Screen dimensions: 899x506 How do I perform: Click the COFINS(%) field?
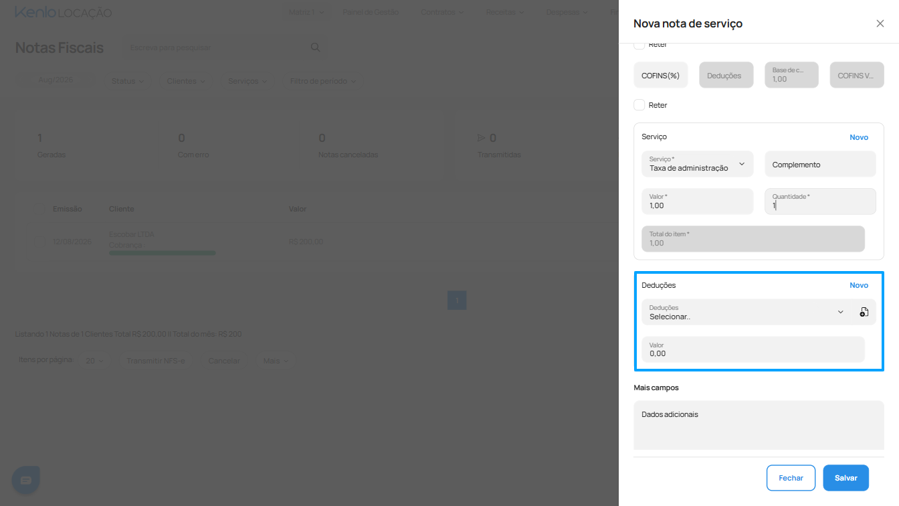click(x=661, y=75)
